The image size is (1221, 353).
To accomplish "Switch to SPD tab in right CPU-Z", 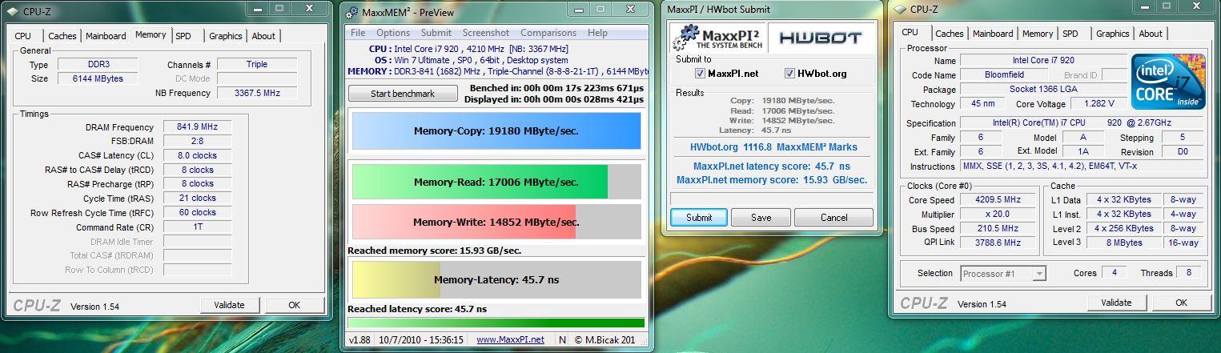I will click(x=1070, y=34).
